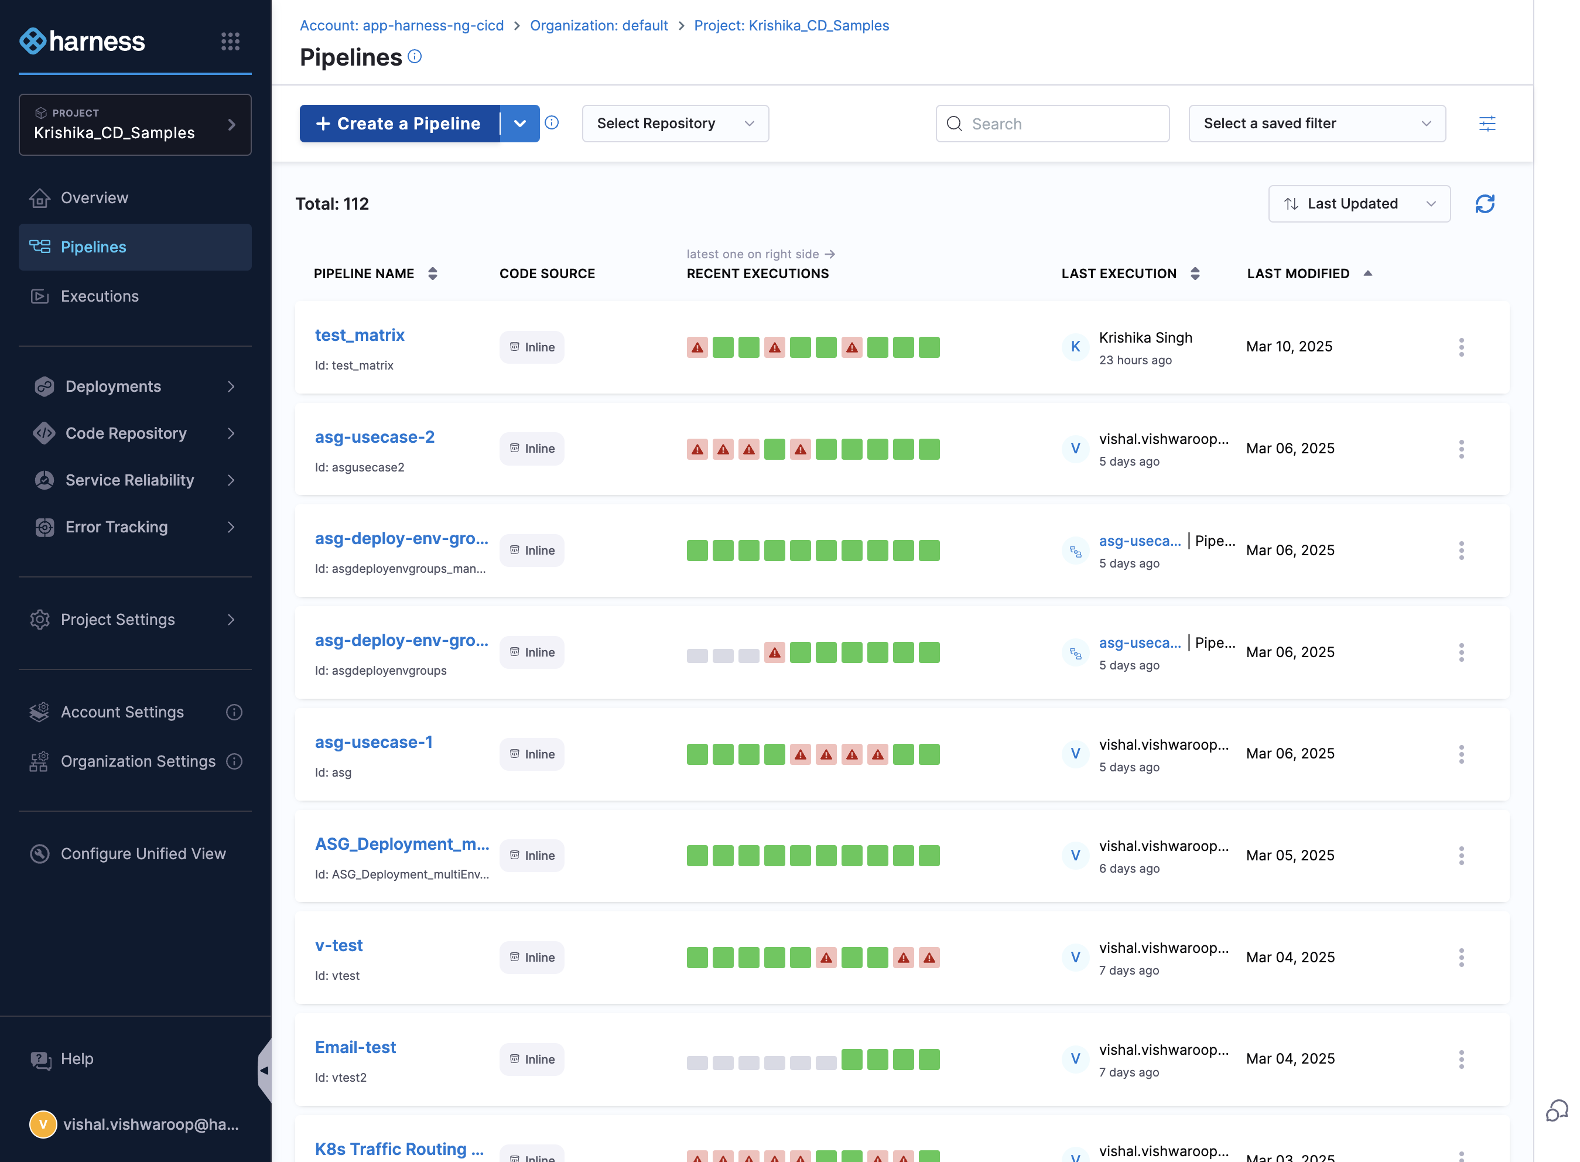1580x1162 pixels.
Task: Open the Create a Pipeline dropdown arrow
Action: pyautogui.click(x=519, y=124)
